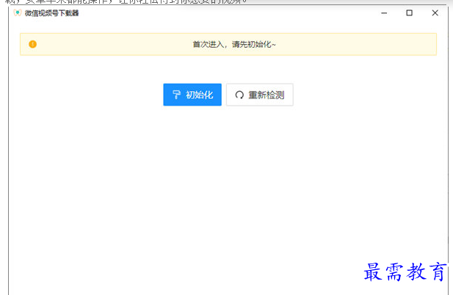Image resolution: width=453 pixels, height=295 pixels.
Task: Click the 微信视频号下载器 app icon in the title bar
Action: [x=18, y=12]
